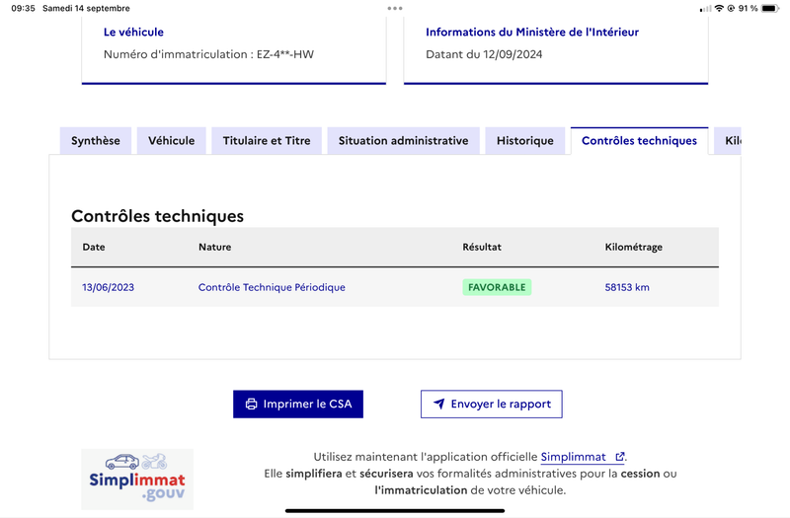Viewport: 790px width, 518px height.
Task: Open the partially visible Kilométrage tab
Action: [x=728, y=141]
